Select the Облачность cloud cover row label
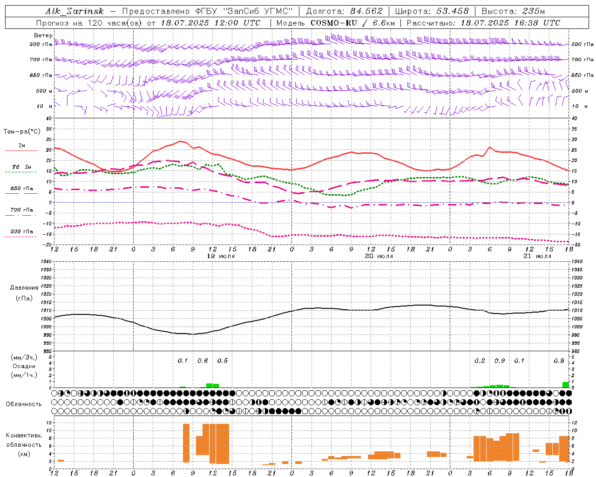 point(24,404)
